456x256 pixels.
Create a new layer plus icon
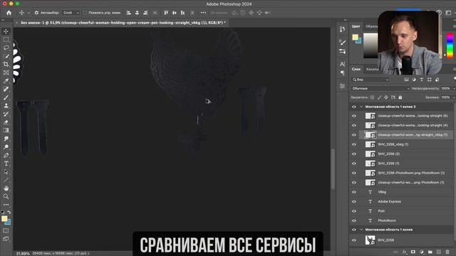pyautogui.click(x=439, y=252)
